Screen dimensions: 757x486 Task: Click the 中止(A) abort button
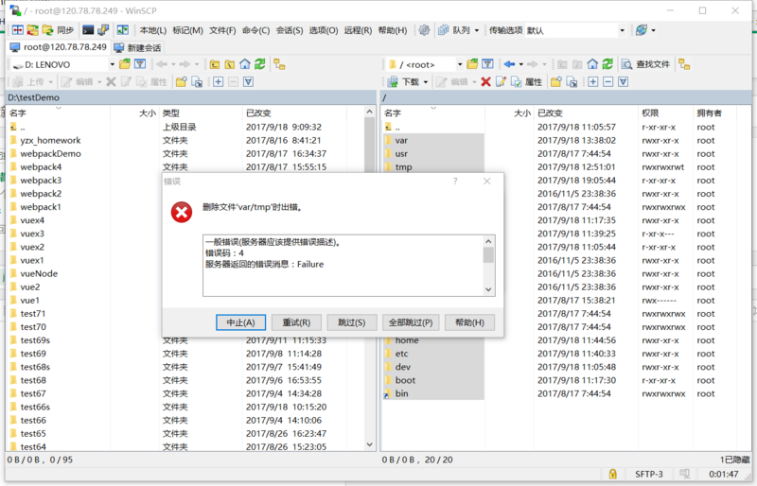pos(240,322)
